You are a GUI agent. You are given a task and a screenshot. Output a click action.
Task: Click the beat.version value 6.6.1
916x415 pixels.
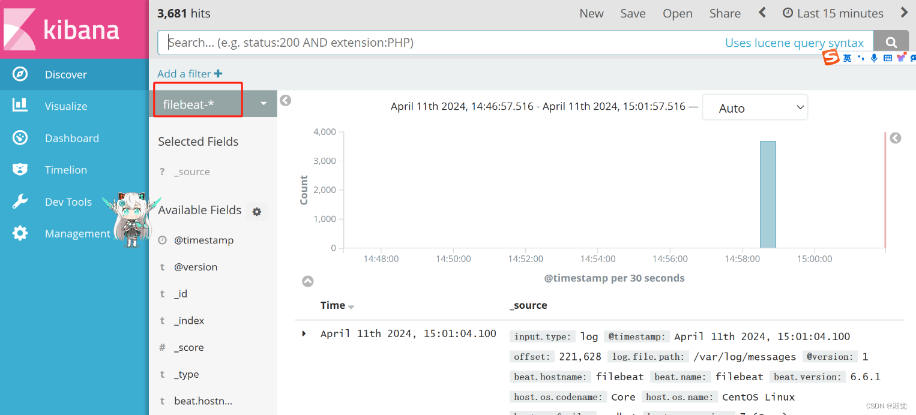coord(865,377)
